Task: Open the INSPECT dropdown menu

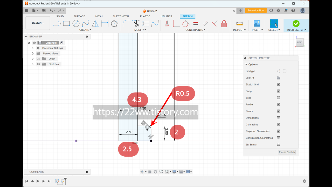Action: click(x=239, y=30)
